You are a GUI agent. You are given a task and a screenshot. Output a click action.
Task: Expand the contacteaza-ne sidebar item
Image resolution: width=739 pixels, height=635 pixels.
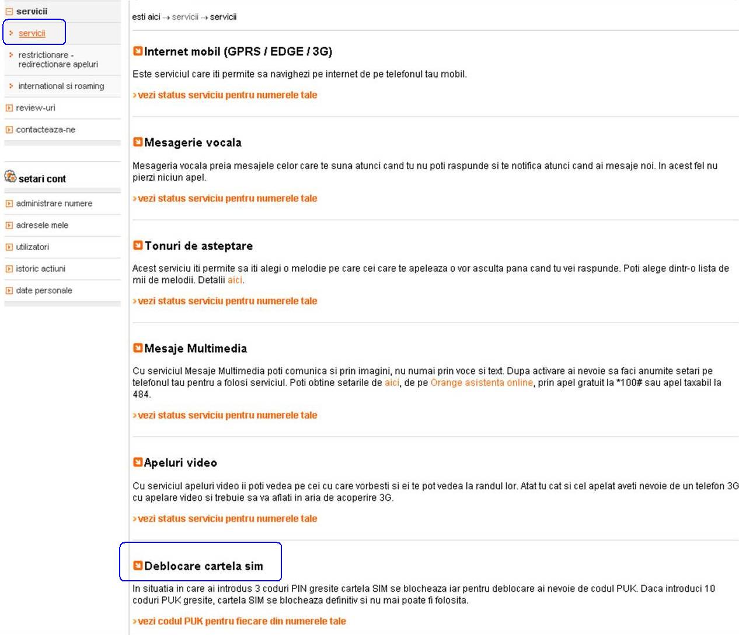9,130
